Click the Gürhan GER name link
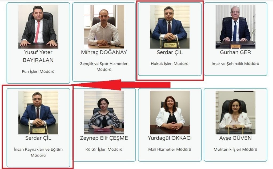 pos(235,52)
